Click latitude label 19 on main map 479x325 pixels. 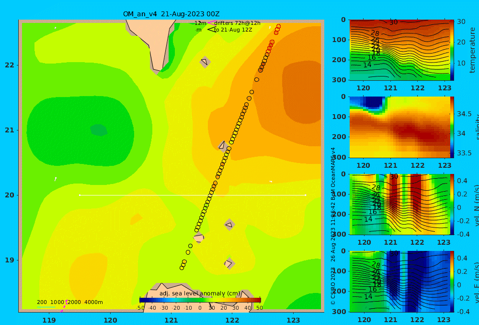coord(10,260)
